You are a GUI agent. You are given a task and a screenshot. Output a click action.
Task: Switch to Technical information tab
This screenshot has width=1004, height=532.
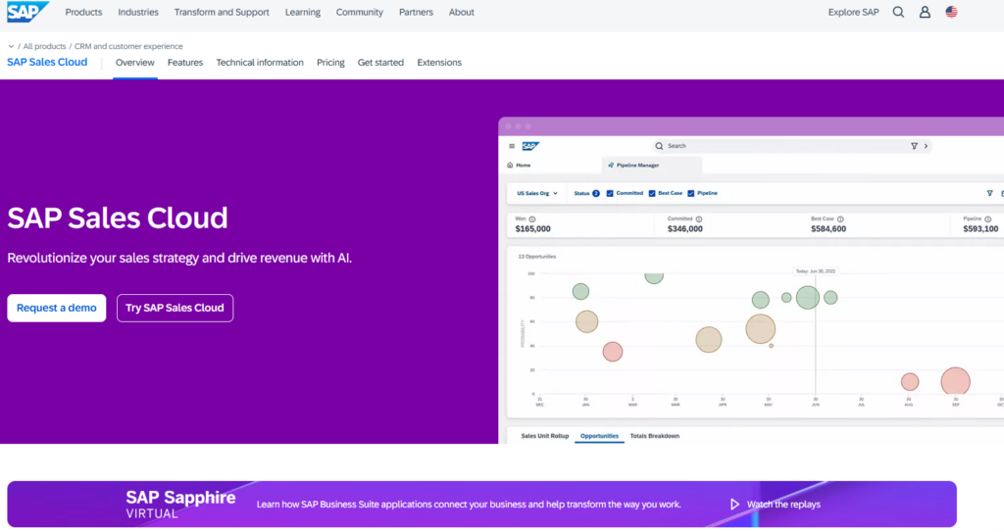click(x=259, y=63)
